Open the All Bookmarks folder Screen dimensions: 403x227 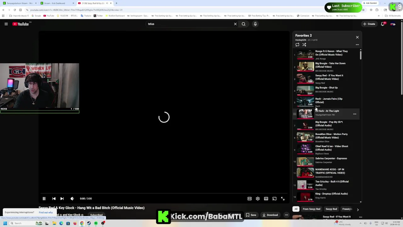(x=393, y=16)
